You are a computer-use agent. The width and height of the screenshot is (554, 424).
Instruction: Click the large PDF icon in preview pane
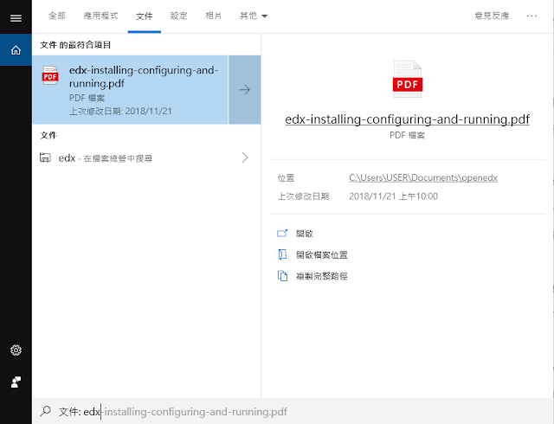pyautogui.click(x=408, y=79)
